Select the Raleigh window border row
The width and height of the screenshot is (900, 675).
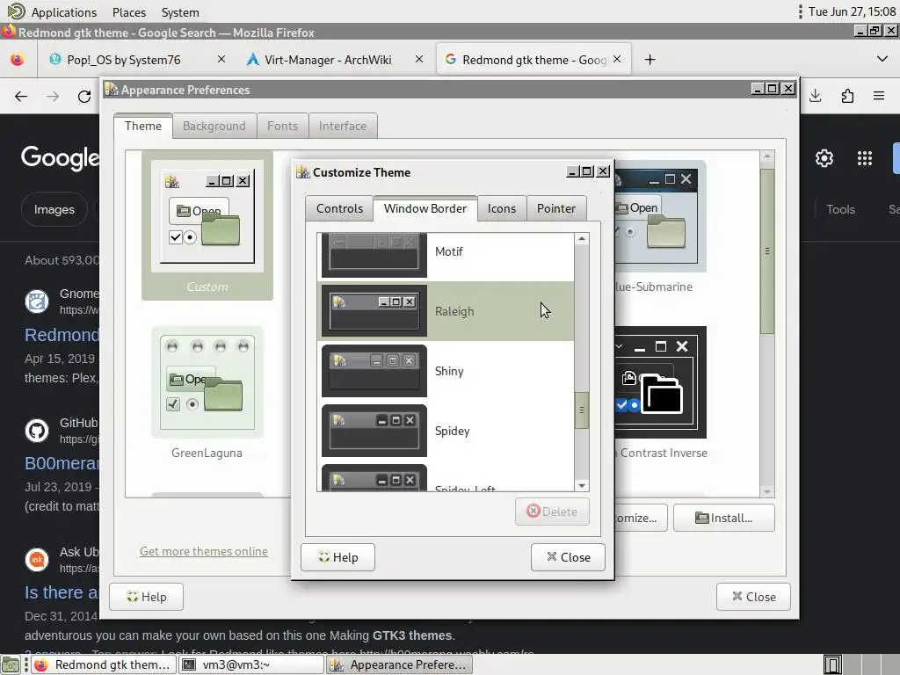coord(446,311)
